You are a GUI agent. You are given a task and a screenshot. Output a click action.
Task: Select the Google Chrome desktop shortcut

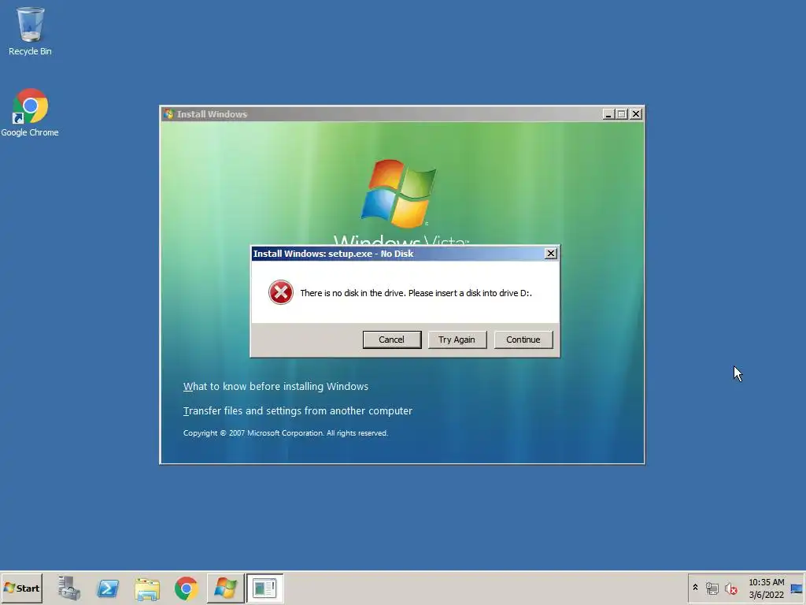coord(30,113)
